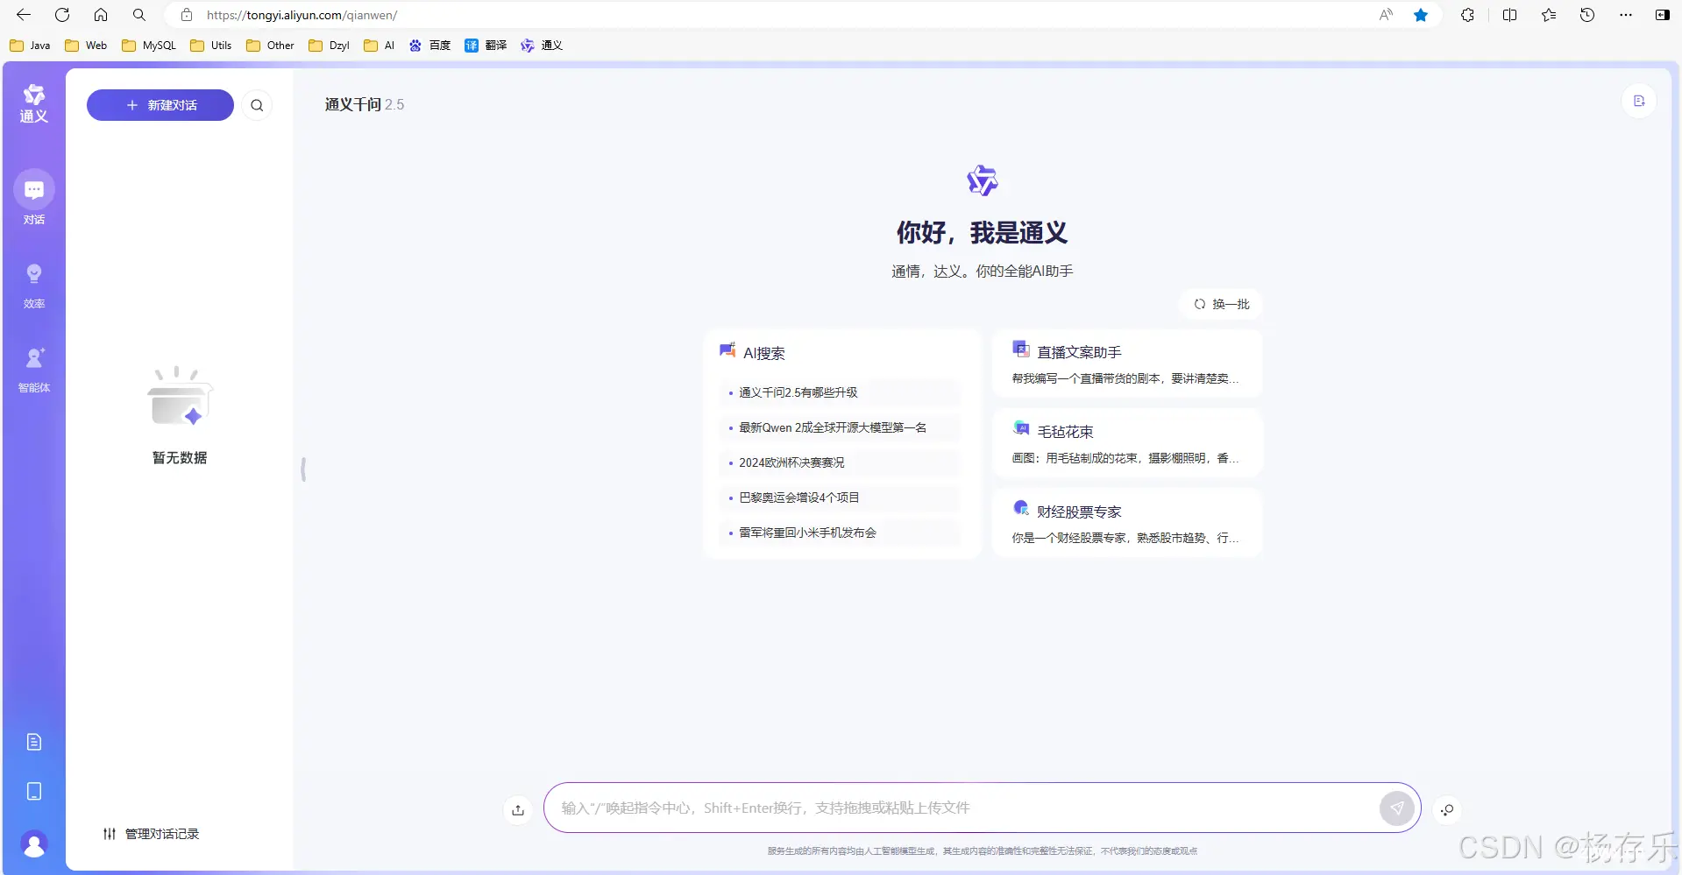Open the favorites list icon
The image size is (1682, 875).
1549,15
